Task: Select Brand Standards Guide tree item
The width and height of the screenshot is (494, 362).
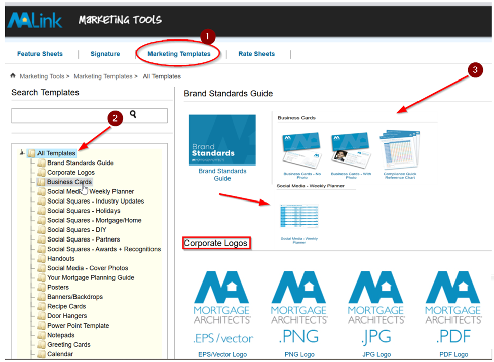Action: tap(81, 163)
